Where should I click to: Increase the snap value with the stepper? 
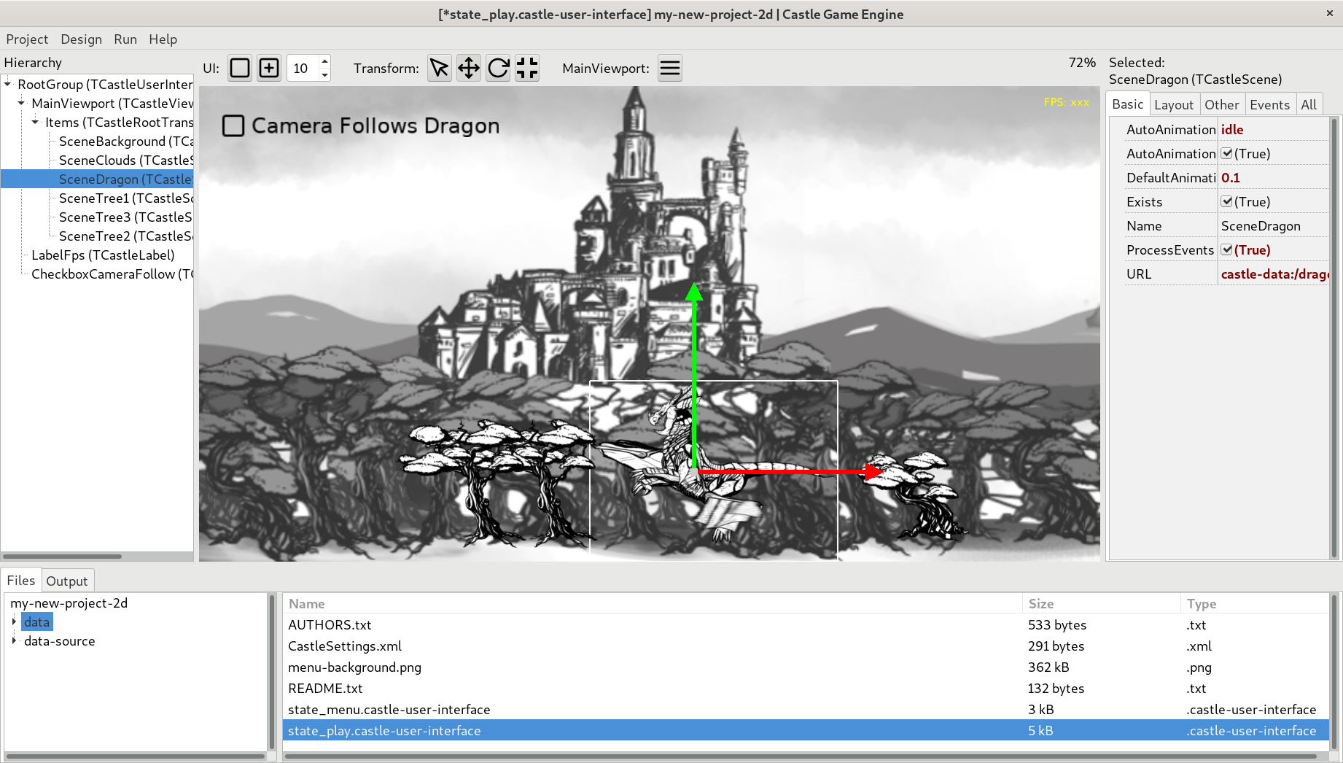click(x=324, y=62)
